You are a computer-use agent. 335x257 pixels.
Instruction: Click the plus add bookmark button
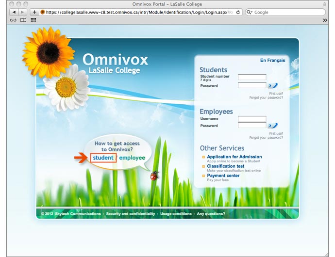click(x=34, y=12)
